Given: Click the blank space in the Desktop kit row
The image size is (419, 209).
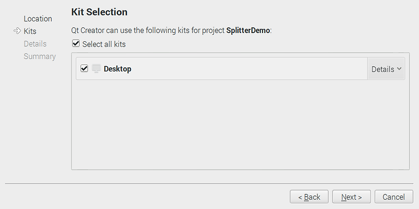Looking at the screenshot, I should click(248, 69).
